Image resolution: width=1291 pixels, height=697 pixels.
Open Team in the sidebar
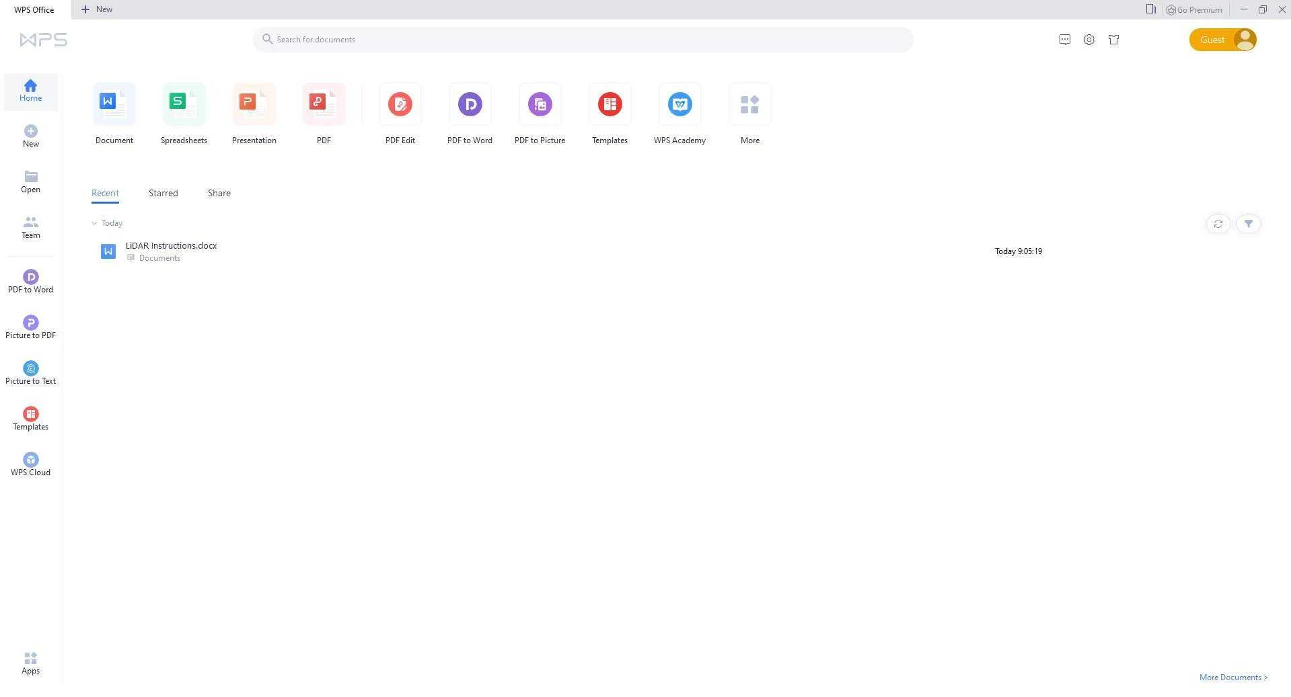coord(30,228)
